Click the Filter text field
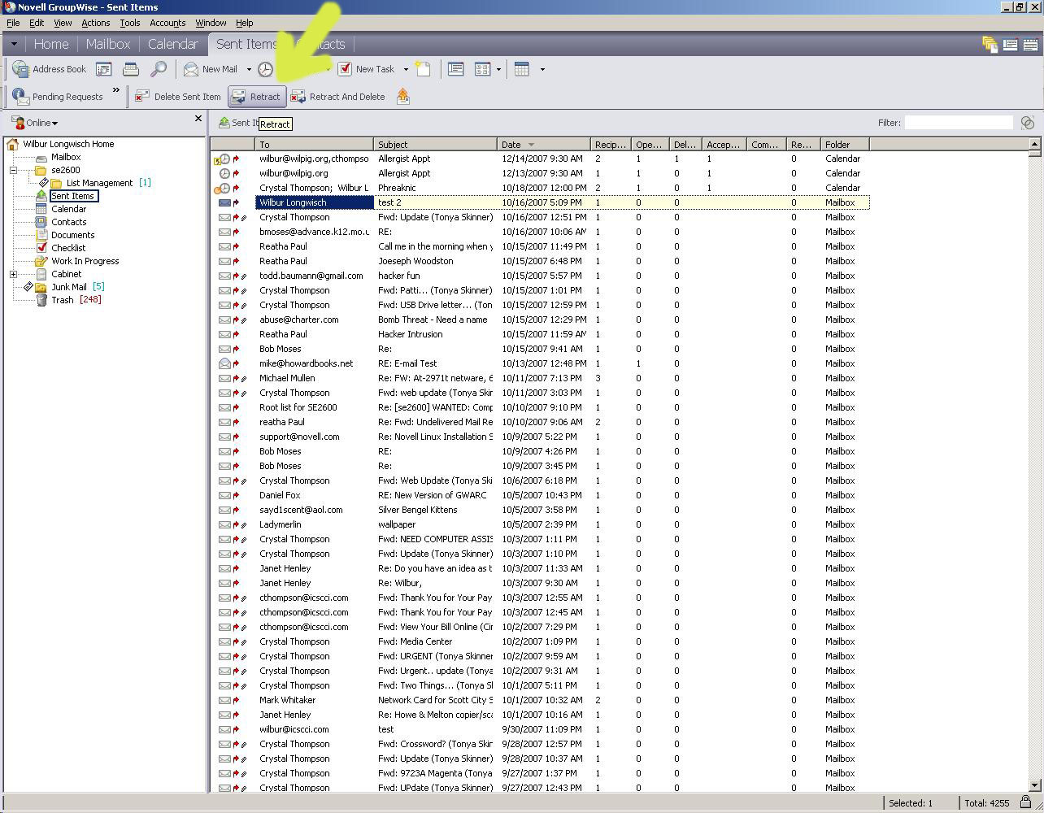1044x813 pixels. tap(958, 123)
